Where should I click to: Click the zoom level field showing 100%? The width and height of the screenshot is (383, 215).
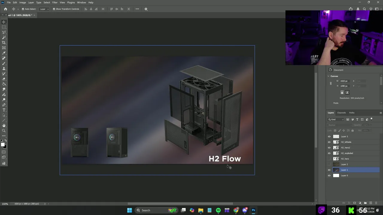(5, 204)
